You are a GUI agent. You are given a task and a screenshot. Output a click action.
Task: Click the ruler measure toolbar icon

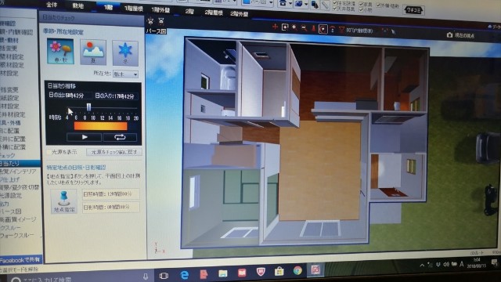coord(325,5)
